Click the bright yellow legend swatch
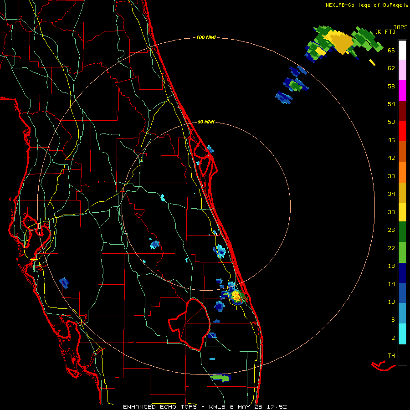 pos(402,212)
